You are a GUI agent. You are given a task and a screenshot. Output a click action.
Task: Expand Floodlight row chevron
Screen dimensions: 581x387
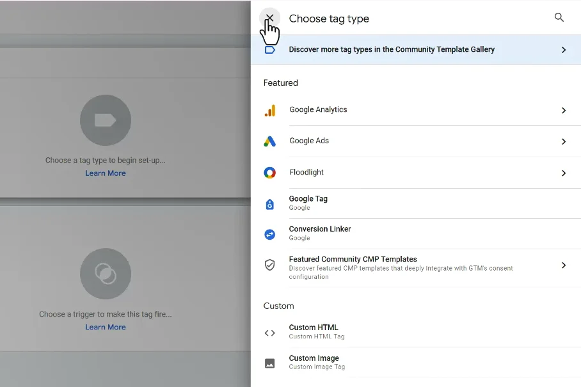[x=564, y=173]
